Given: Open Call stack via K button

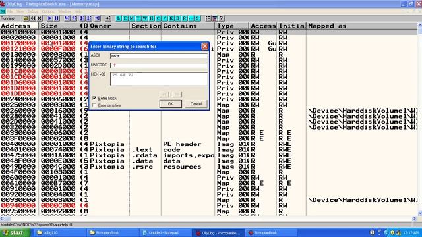Looking at the screenshot, I should click(171, 18).
